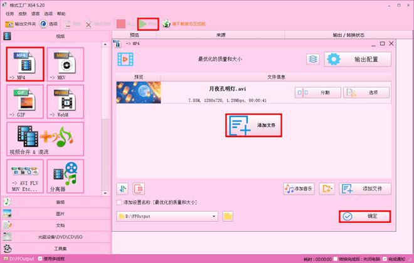
Task: Click the layers icon beside 输出配置
Action: 314,59
